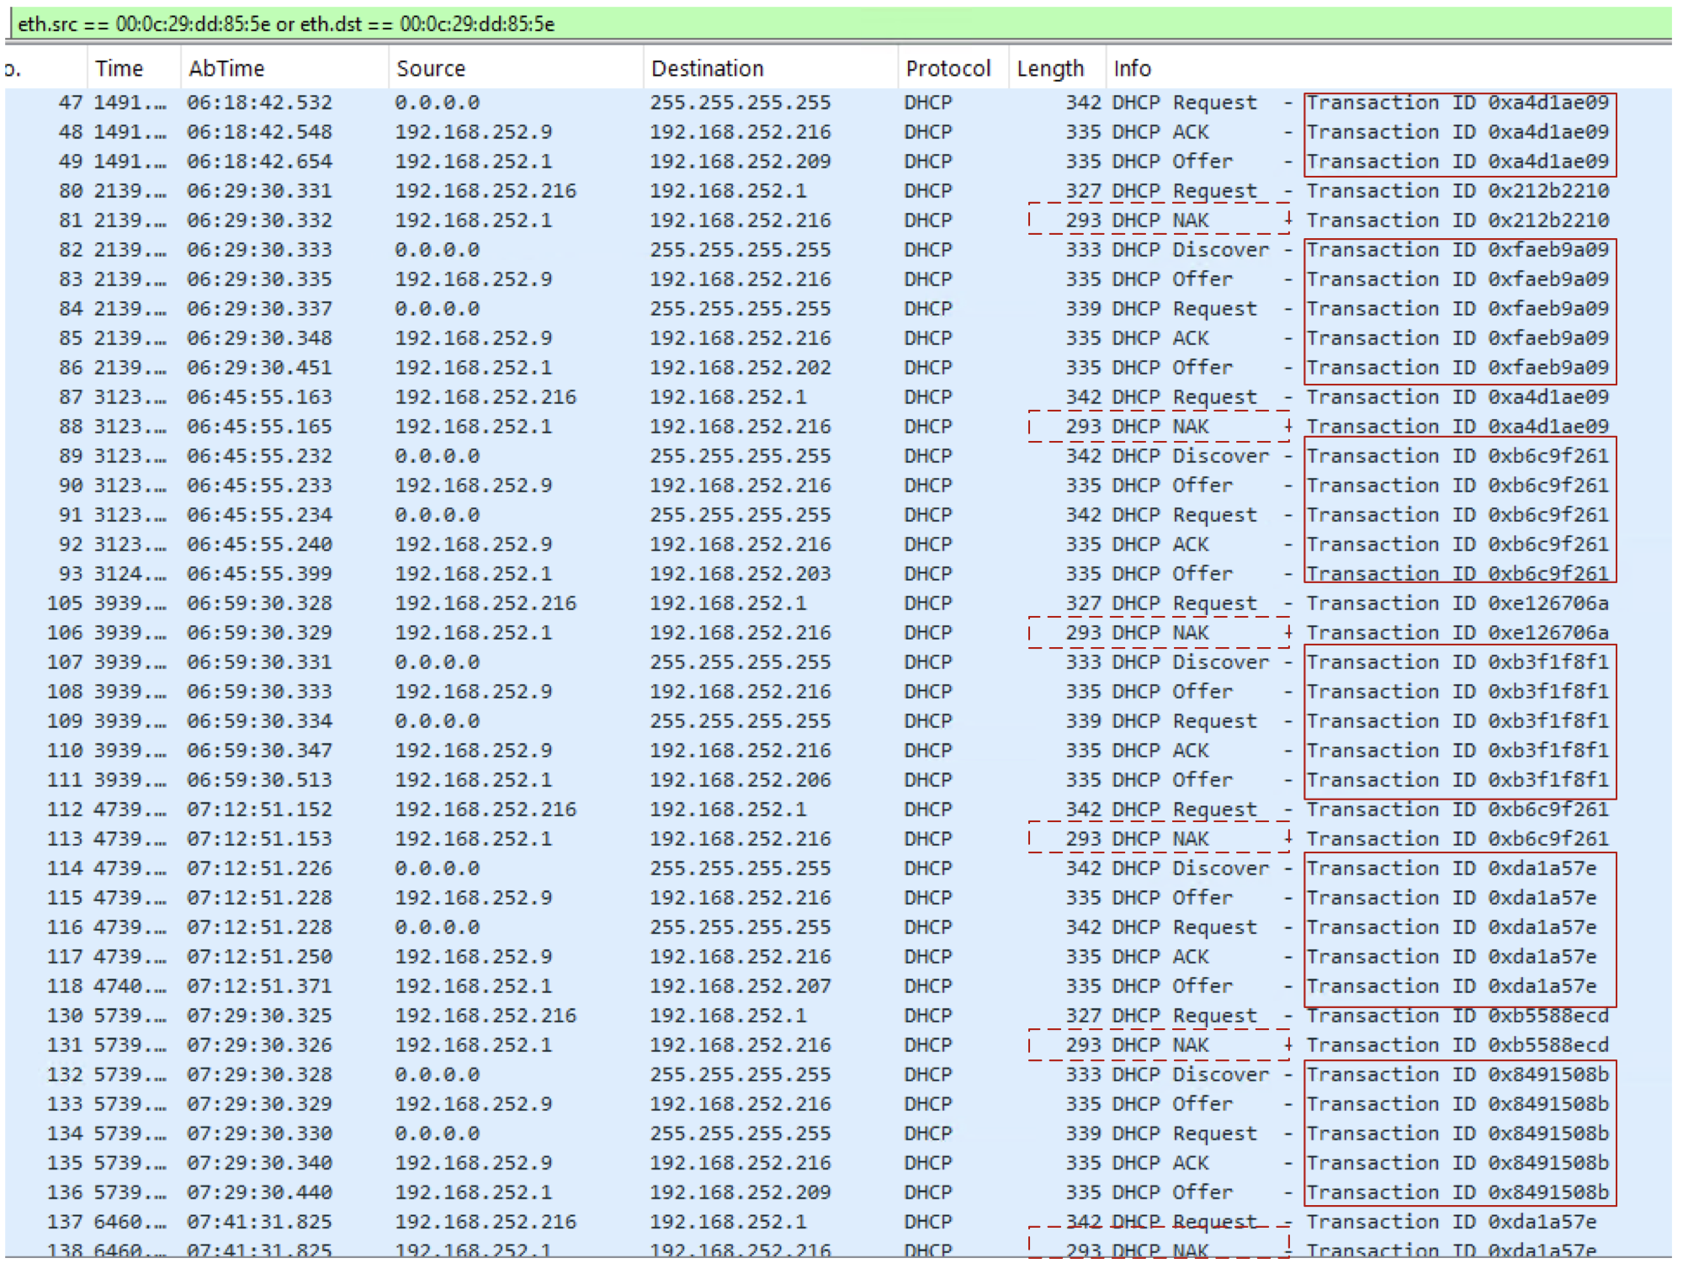This screenshot has height=1269, width=1683.
Task: Select packet 48 DHCP ACK row
Action: (838, 132)
